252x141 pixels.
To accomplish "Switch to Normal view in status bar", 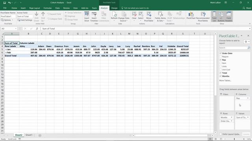I will (x=210, y=139).
